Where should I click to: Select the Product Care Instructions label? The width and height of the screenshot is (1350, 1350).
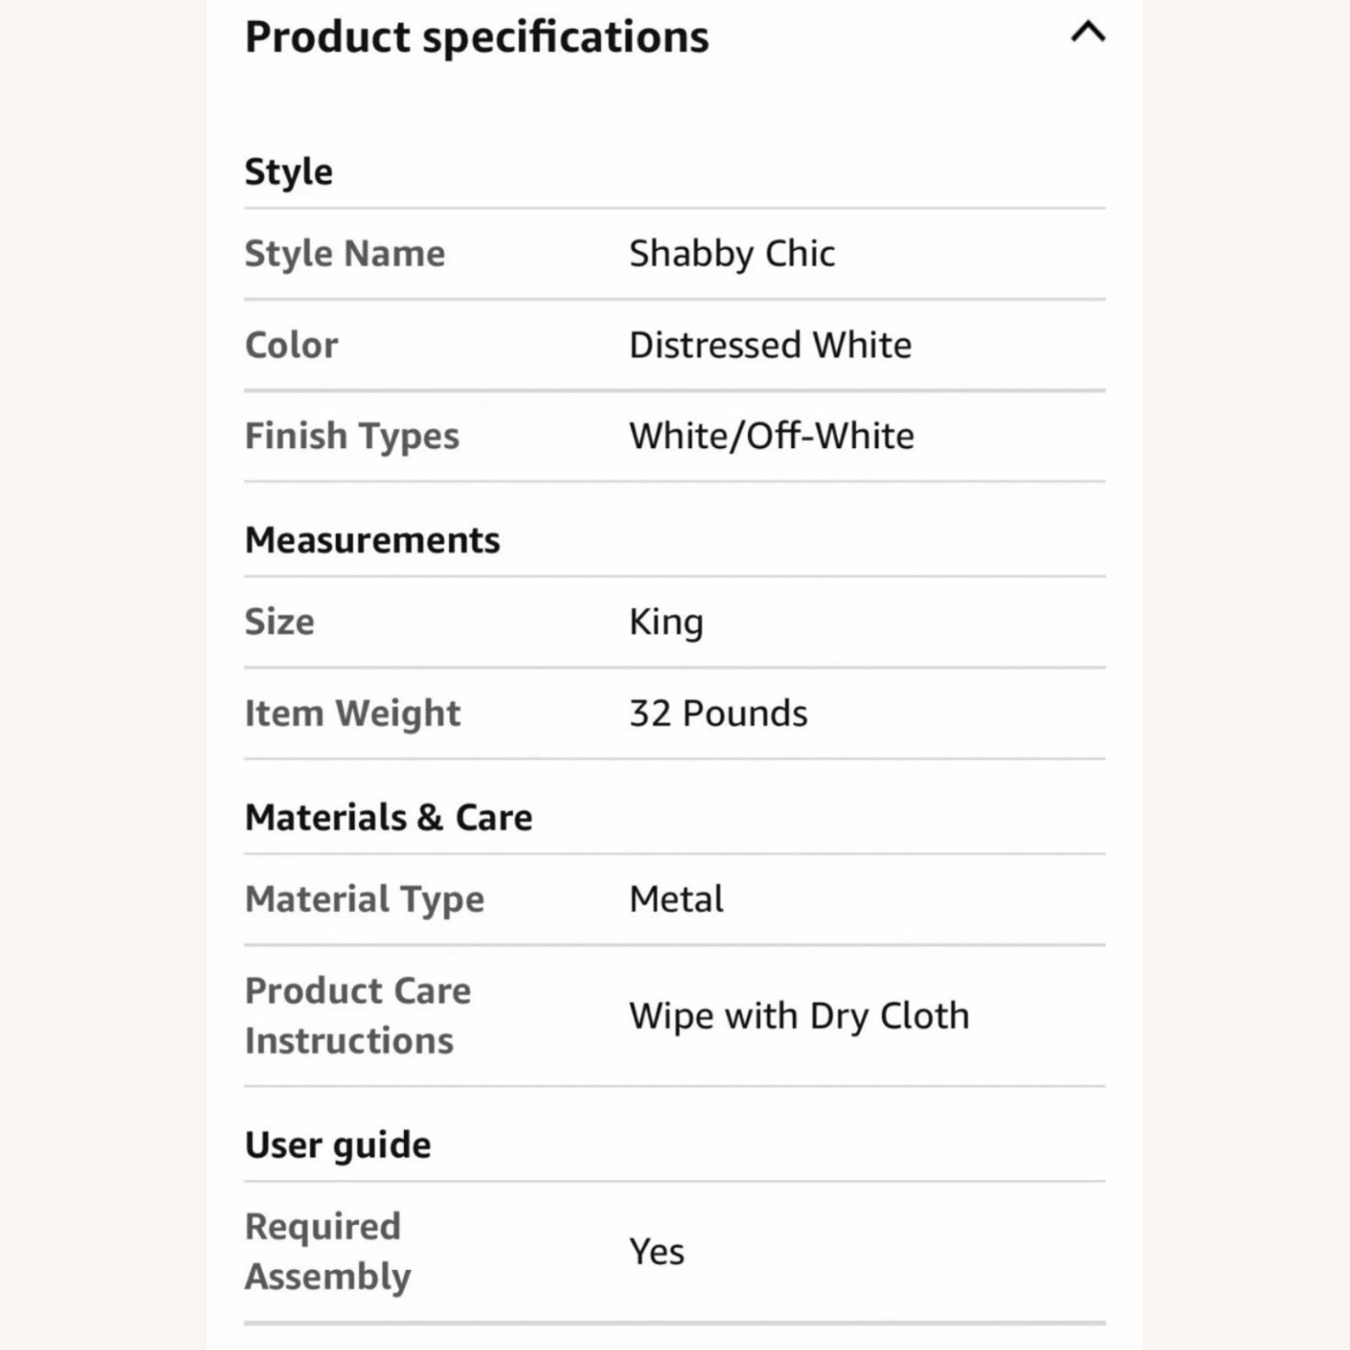[358, 1015]
